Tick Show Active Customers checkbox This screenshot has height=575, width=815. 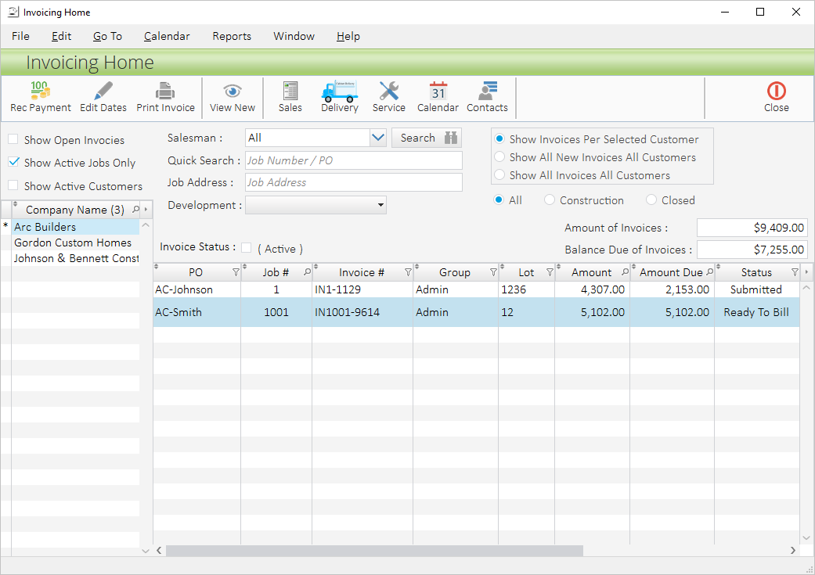[x=13, y=186]
